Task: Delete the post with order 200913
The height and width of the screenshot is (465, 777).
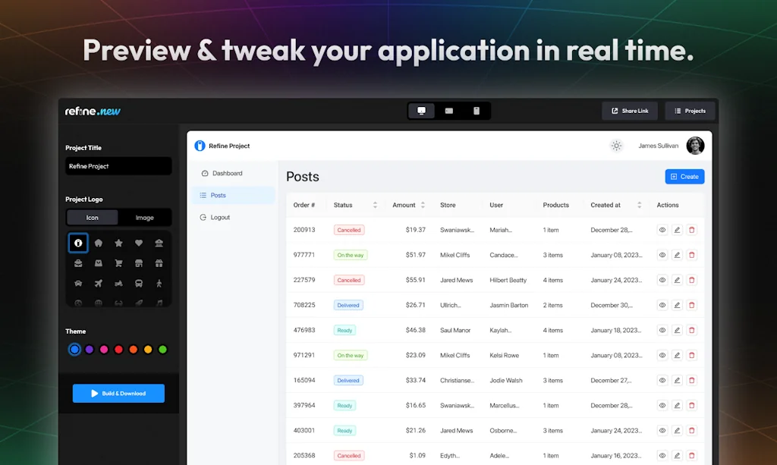Action: [x=691, y=229]
